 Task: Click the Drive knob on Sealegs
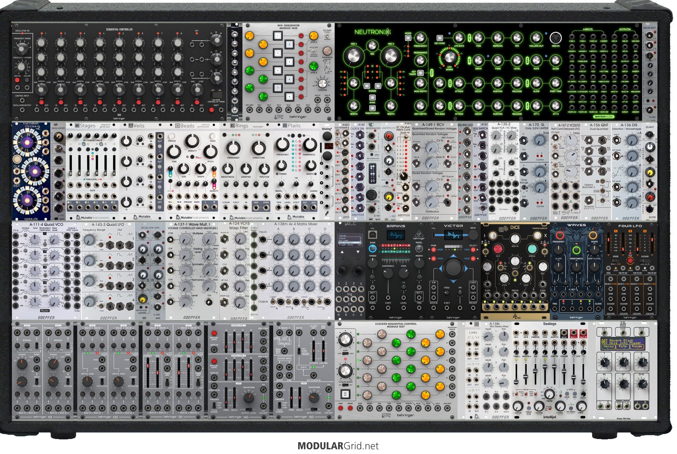tap(518, 406)
